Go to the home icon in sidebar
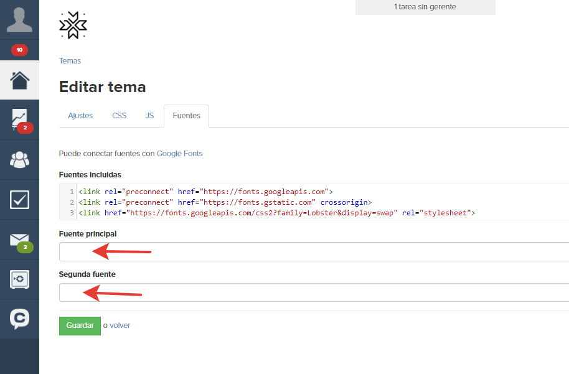 pos(19,80)
